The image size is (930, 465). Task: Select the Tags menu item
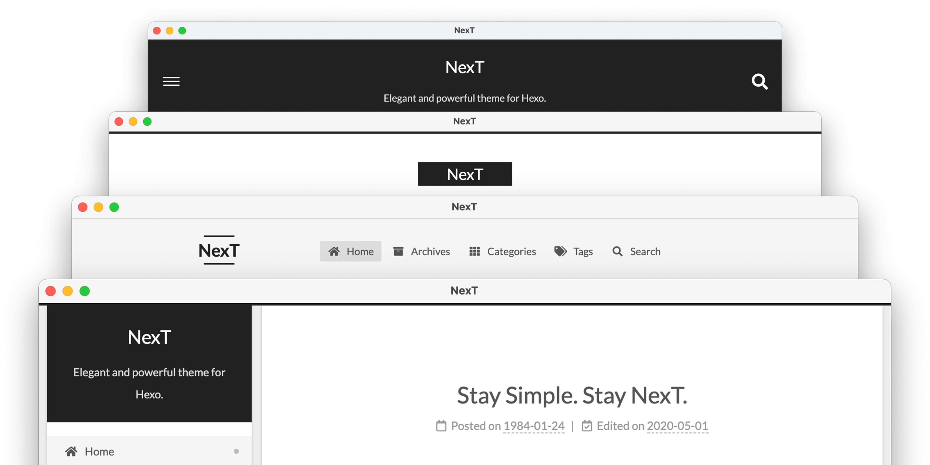coord(573,251)
